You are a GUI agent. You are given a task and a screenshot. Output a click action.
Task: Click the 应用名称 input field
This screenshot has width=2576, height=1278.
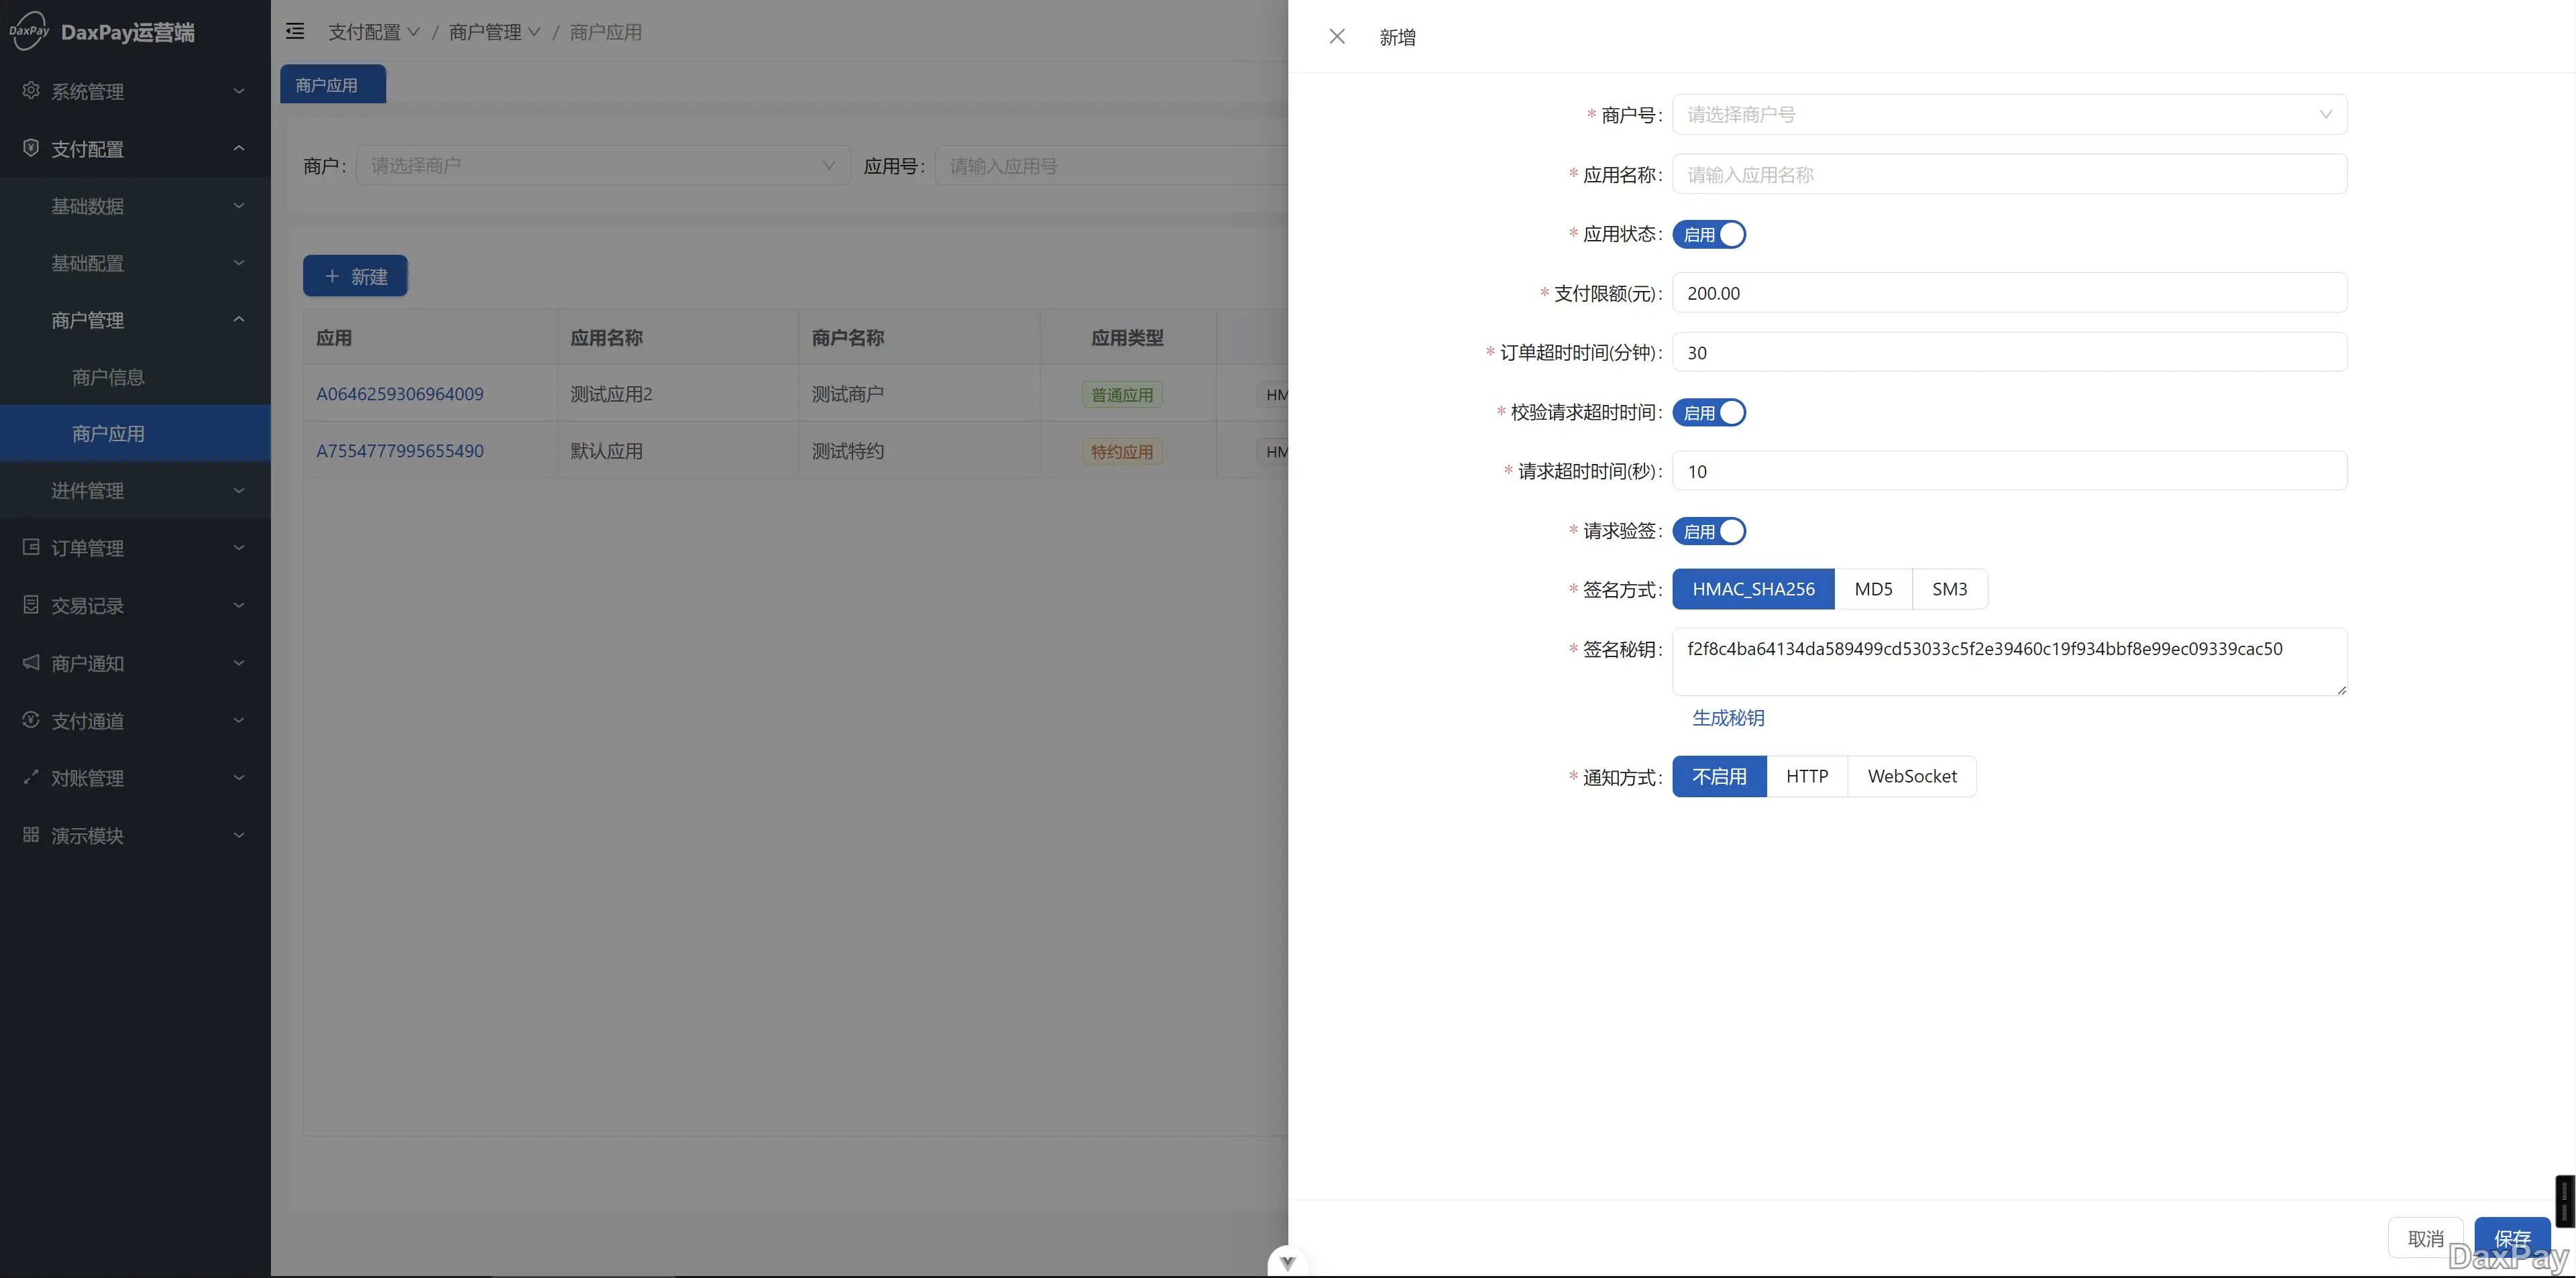click(2009, 175)
